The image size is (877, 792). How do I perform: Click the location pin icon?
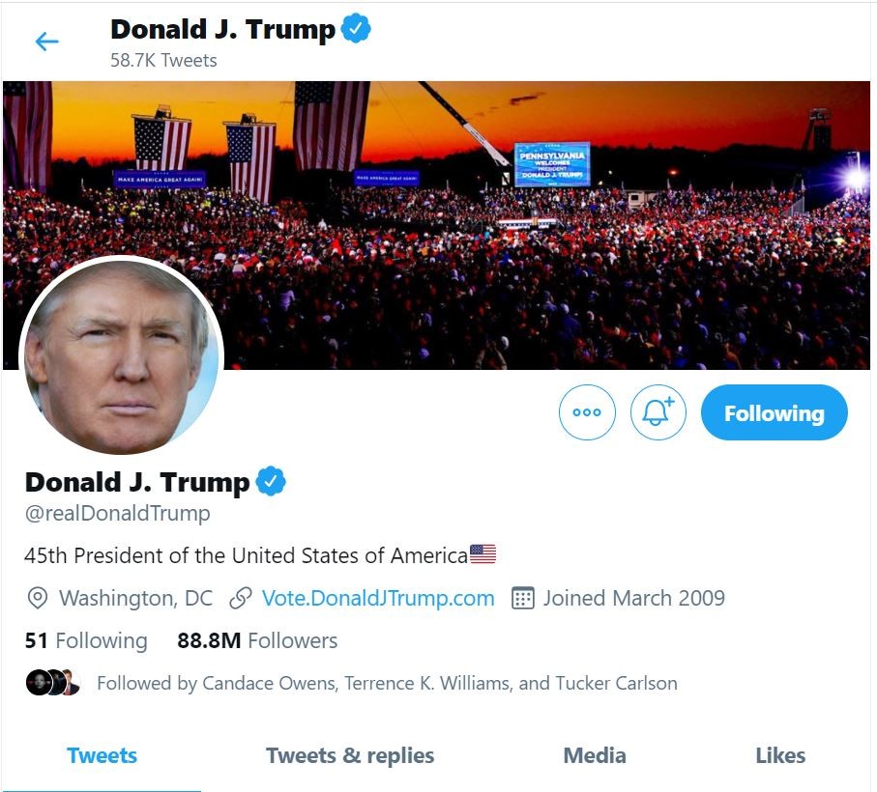[x=37, y=598]
